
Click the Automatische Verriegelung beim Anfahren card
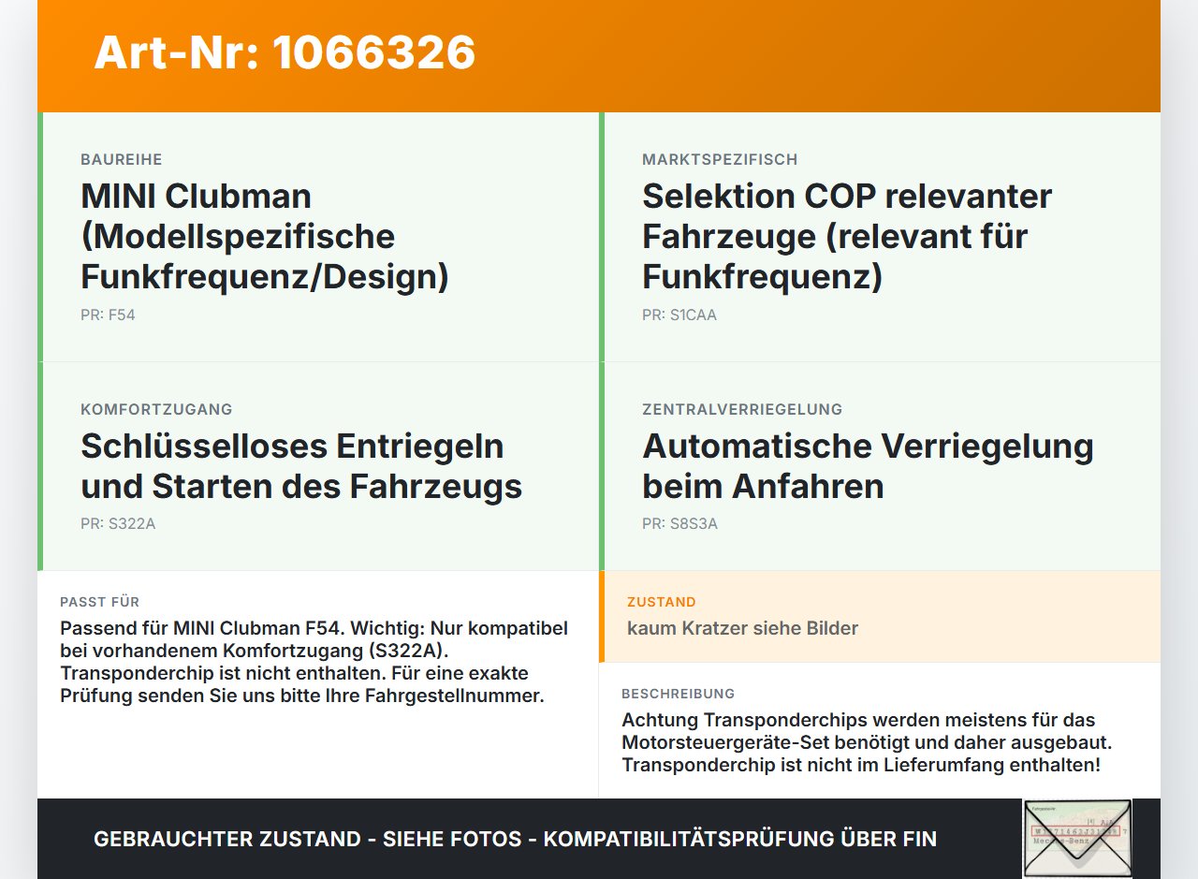[x=880, y=466]
